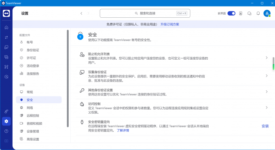The height and width of the screenshot is (150, 275).
Task: Click the TeamViewer logo in sidebar
Action: (x=6, y=13)
